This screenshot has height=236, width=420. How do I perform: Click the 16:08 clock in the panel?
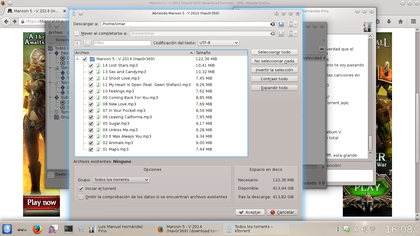pyautogui.click(x=398, y=229)
